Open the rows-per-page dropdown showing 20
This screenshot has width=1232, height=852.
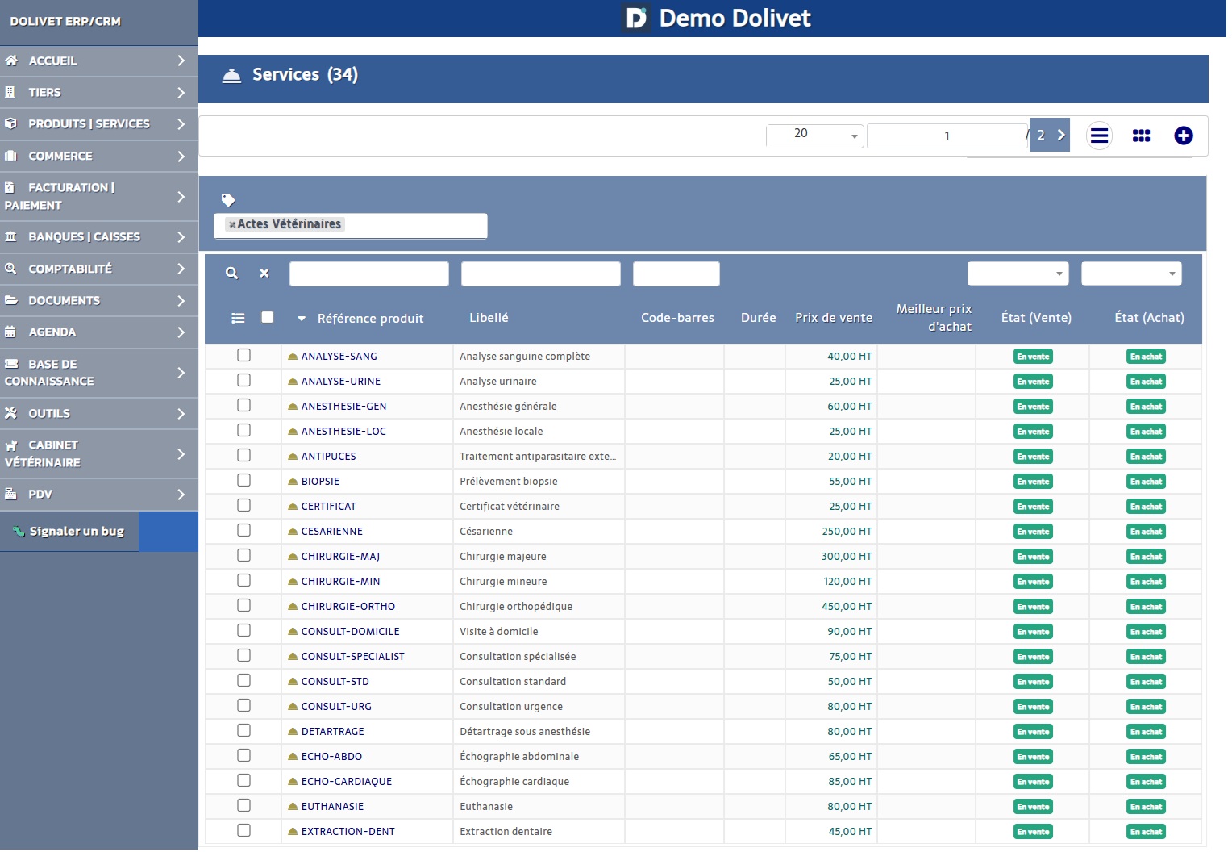click(x=814, y=136)
